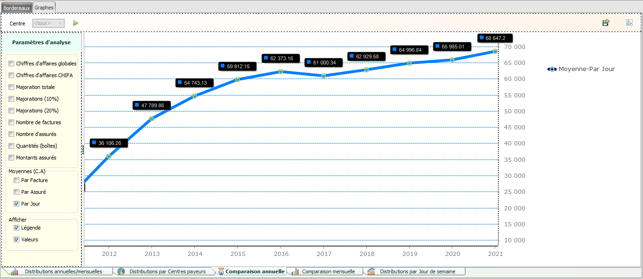The image size is (643, 279).
Task: Click the 68 647.2 value label
Action: 495,38
